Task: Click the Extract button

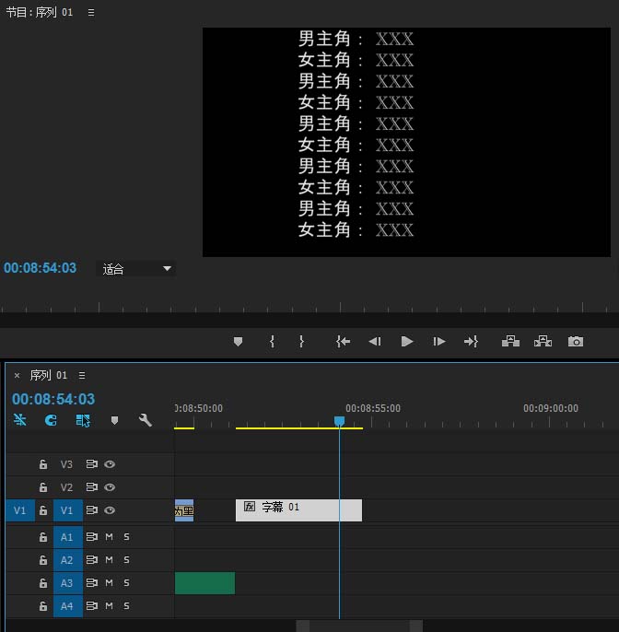Action: (x=543, y=342)
